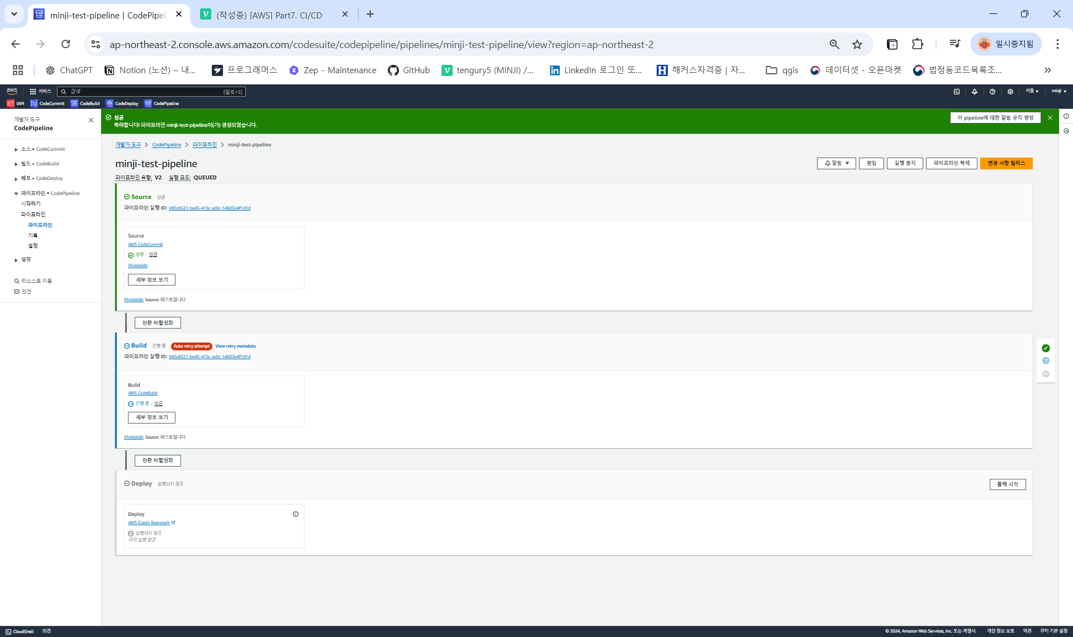Disable transition between Build and Deploy
This screenshot has height=637, width=1073.
pyautogui.click(x=158, y=460)
